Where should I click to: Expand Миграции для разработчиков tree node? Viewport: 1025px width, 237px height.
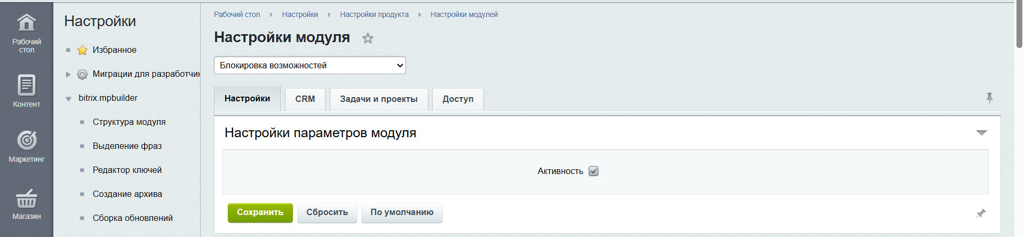coord(68,74)
